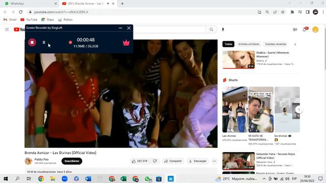Open the Shakira Suerte video thumbnail

coord(239,59)
